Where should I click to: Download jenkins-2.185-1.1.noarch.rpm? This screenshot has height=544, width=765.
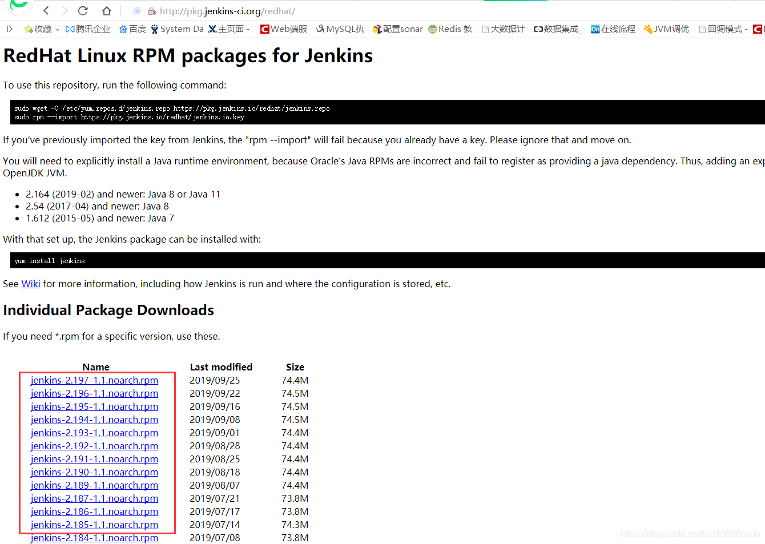[x=94, y=525]
